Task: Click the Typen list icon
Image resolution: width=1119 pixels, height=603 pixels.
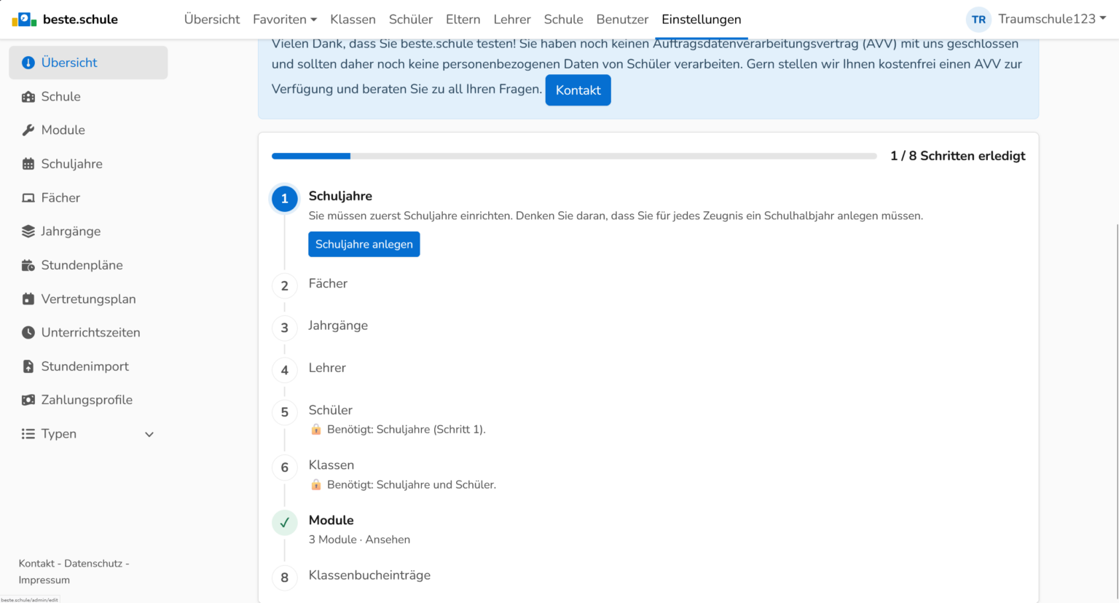Action: click(28, 434)
